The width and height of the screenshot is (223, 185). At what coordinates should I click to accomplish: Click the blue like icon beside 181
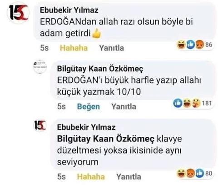tap(178, 103)
